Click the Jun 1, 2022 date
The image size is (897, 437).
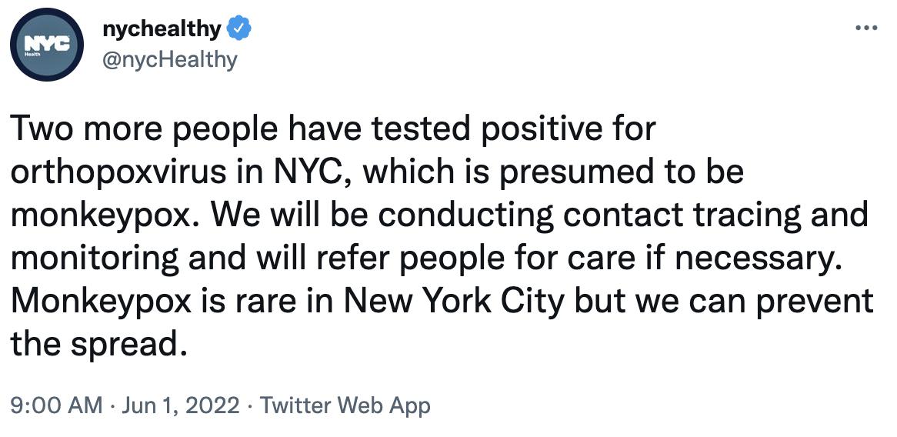pyautogui.click(x=182, y=405)
